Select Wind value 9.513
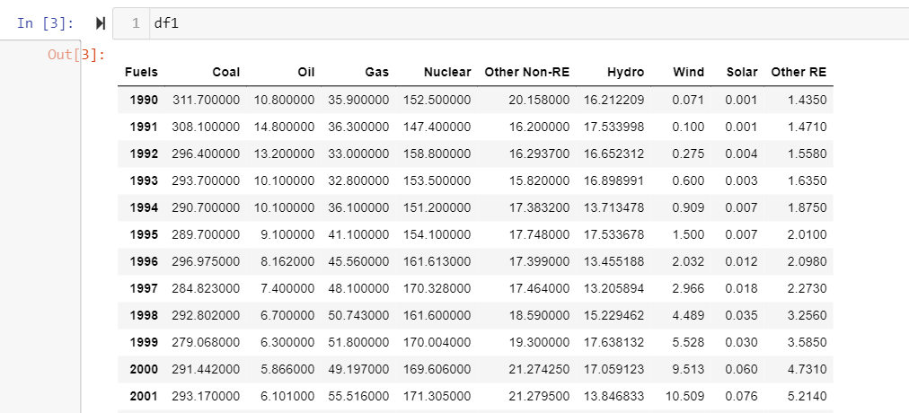The width and height of the screenshot is (909, 413). point(688,369)
